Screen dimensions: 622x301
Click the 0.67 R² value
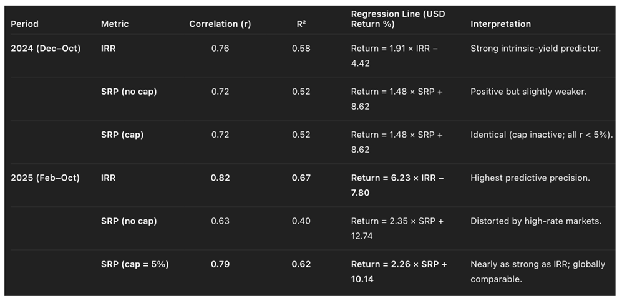pyautogui.click(x=301, y=178)
